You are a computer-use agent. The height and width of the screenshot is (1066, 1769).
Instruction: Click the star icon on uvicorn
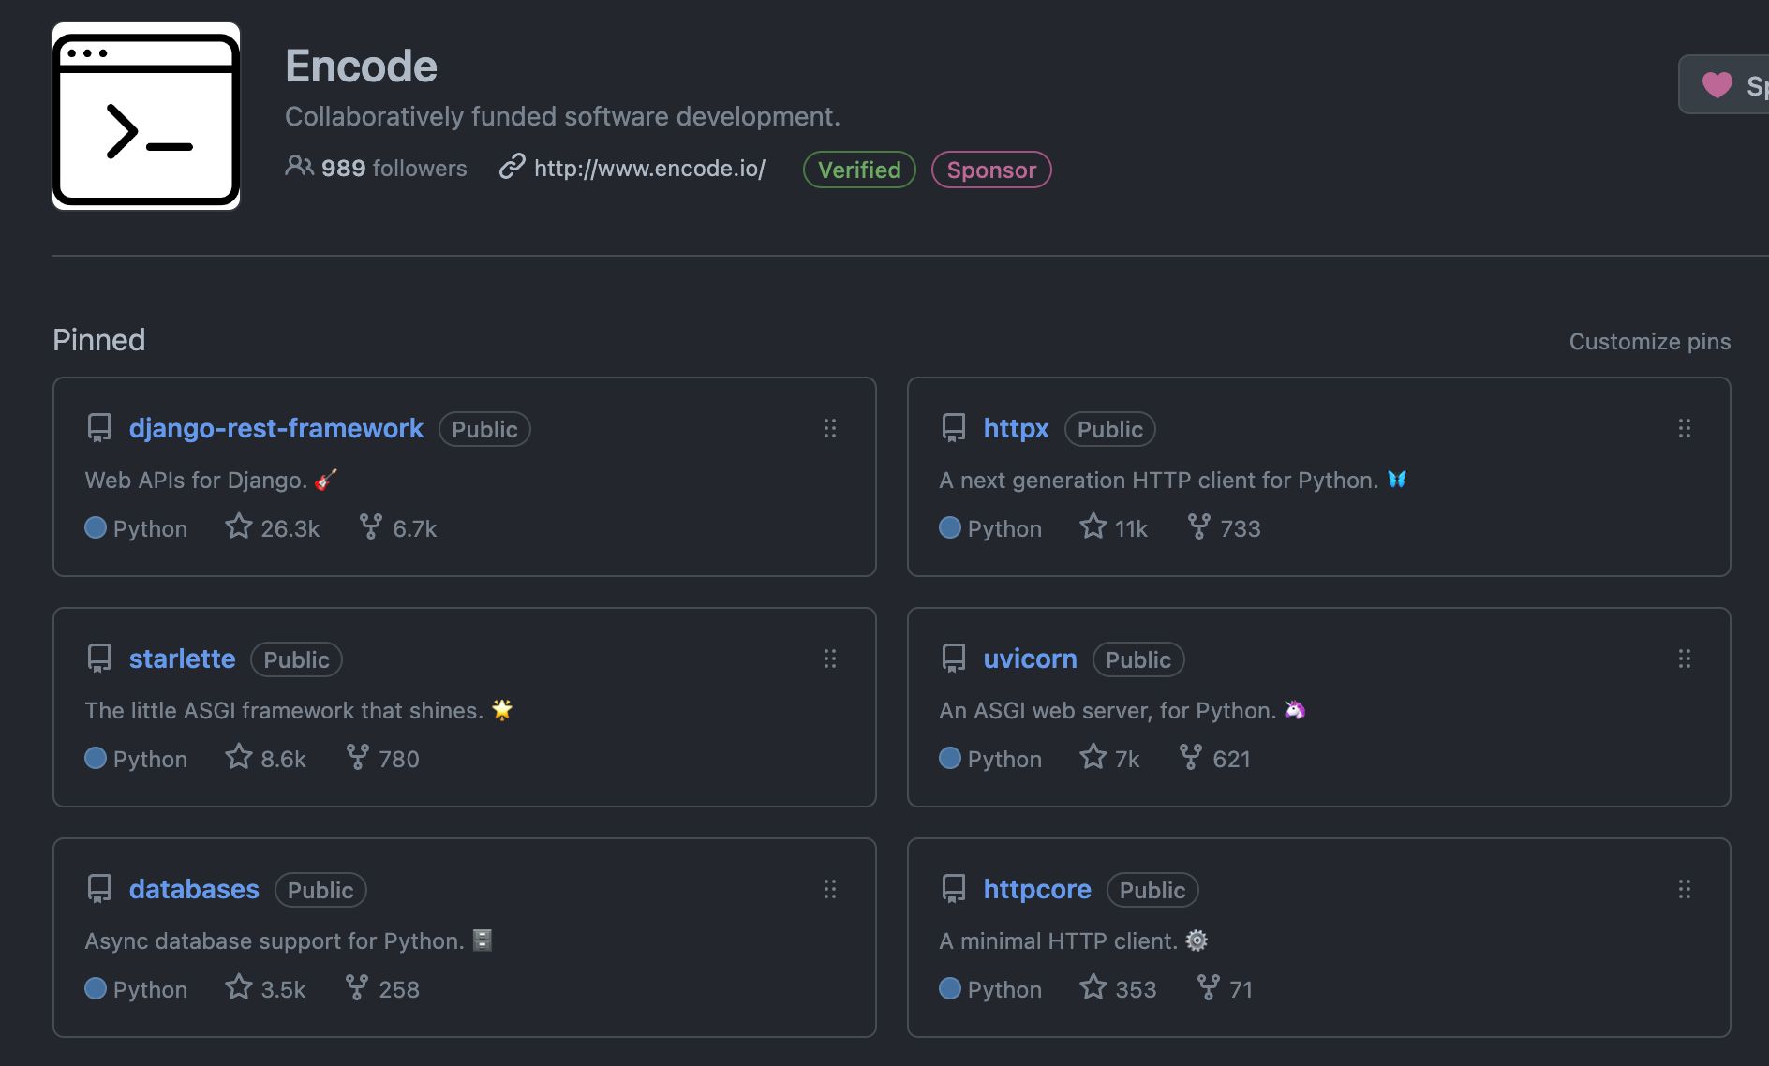pyautogui.click(x=1093, y=758)
